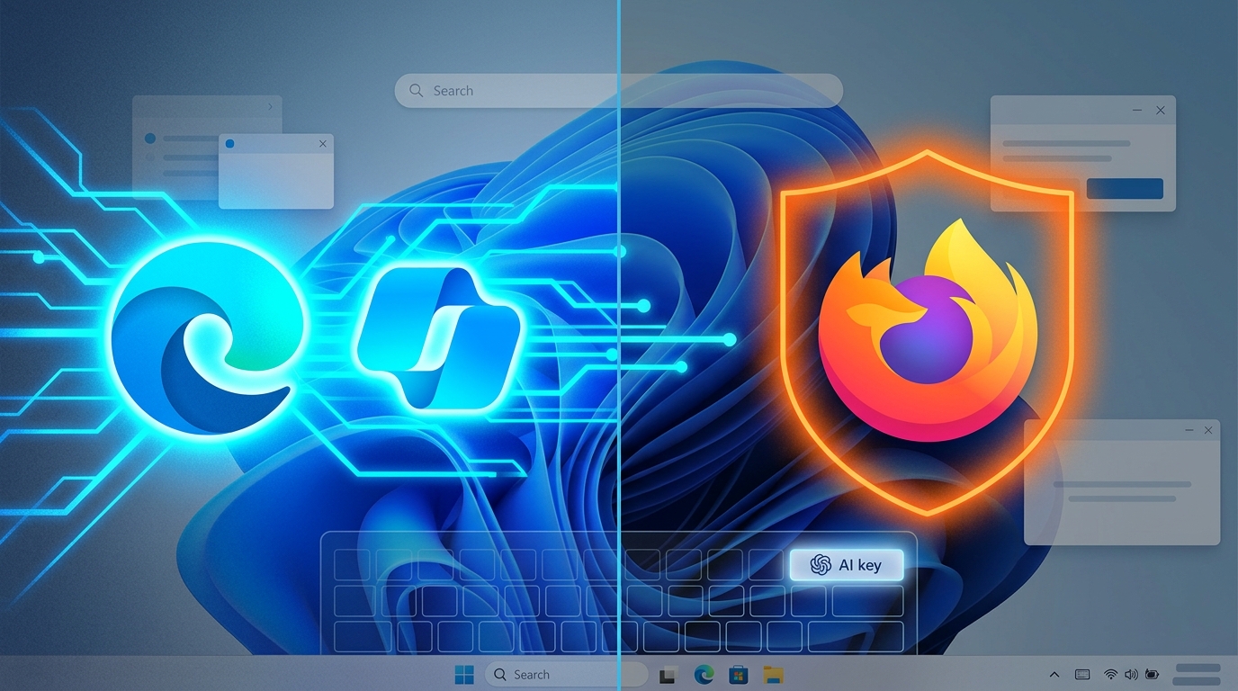Image resolution: width=1238 pixels, height=691 pixels.
Task: Close the top-right dialog window
Action: coord(1161,110)
